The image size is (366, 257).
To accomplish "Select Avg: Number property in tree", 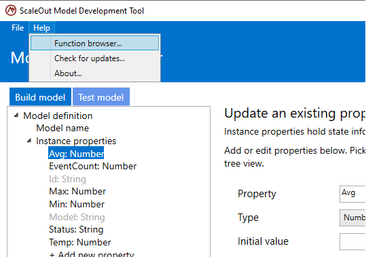I will (76, 154).
